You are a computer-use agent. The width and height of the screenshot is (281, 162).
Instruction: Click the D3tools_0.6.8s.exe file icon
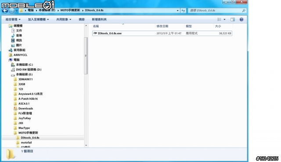[95, 33]
